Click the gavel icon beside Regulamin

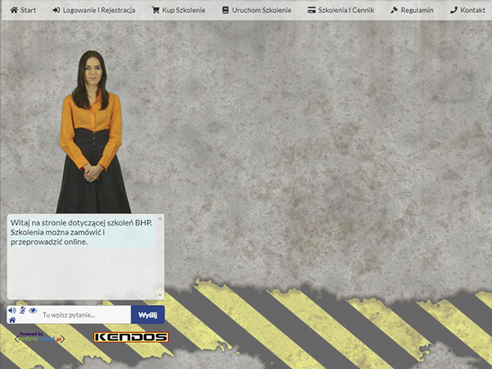(394, 11)
